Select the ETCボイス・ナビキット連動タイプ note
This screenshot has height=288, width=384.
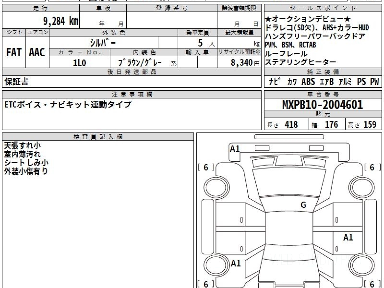[x=68, y=104]
